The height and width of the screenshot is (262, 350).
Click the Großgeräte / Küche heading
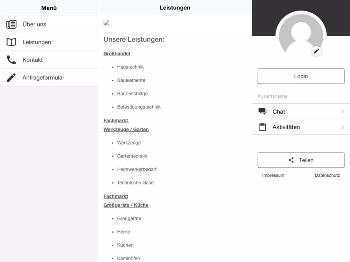coord(126,205)
